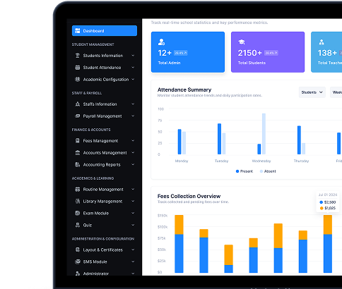Expand the Quiz menu chevron

pyautogui.click(x=133, y=225)
